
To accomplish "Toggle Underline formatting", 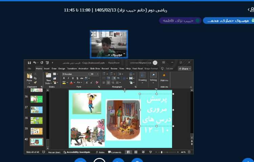I will 73,78.
